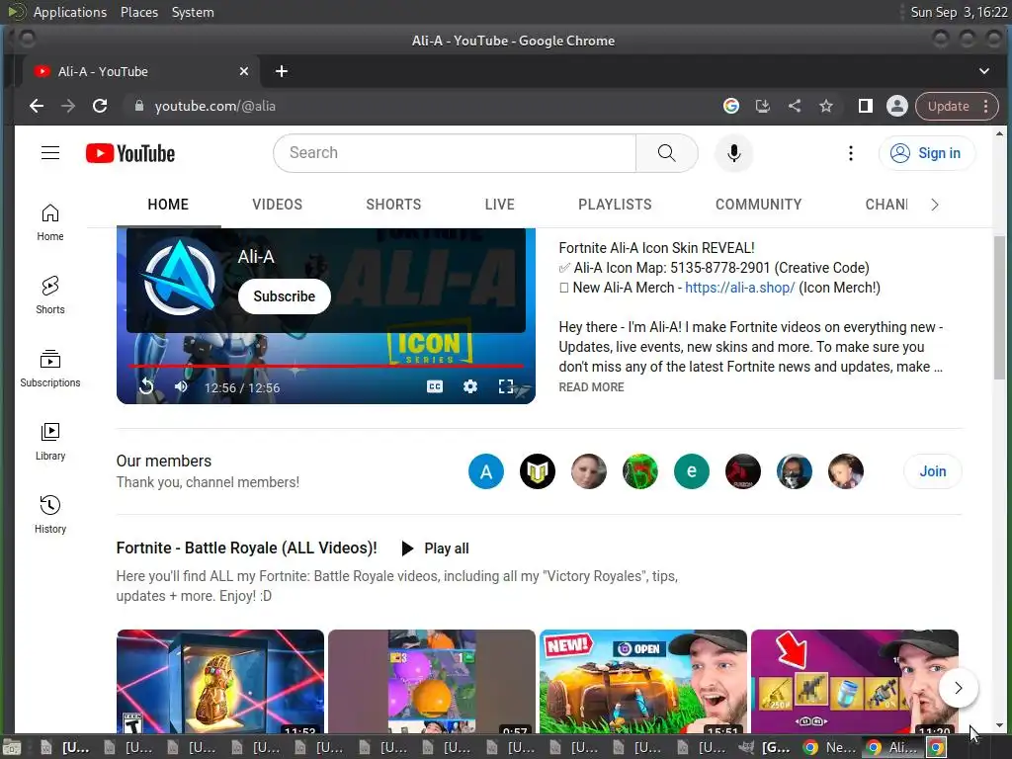Open Shorts in the left sidebar

(50, 295)
